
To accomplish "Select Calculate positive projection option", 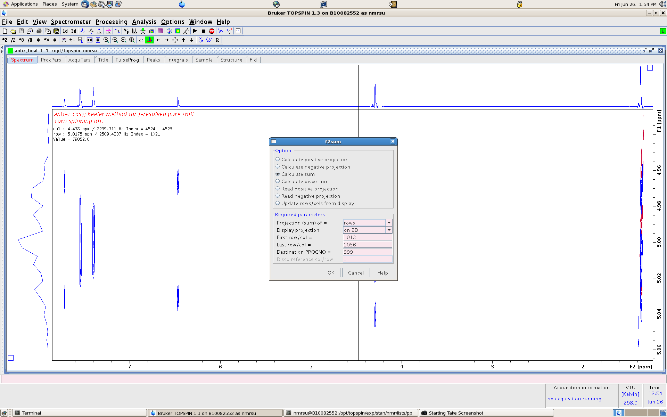I will point(278,160).
